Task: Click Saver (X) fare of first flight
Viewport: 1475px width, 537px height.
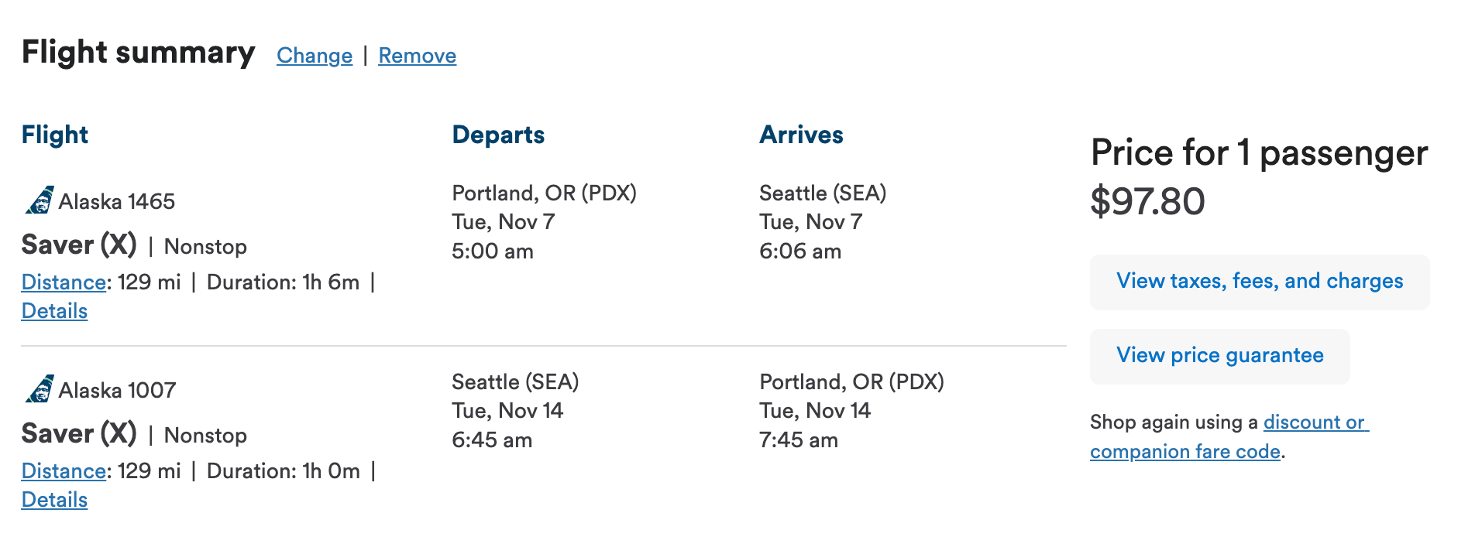Action: point(79,245)
